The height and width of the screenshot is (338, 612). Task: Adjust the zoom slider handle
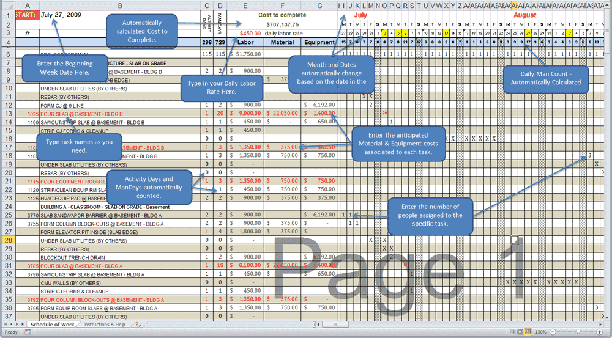[x=578, y=332]
